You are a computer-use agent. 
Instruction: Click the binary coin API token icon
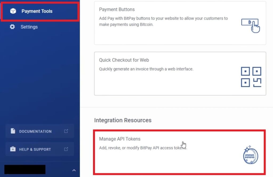[251, 155]
